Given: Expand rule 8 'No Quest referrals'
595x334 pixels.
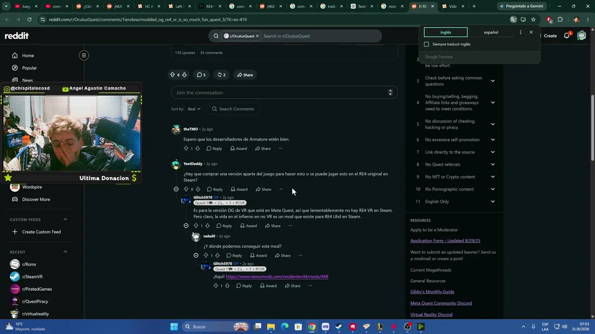Looking at the screenshot, I should point(493,164).
